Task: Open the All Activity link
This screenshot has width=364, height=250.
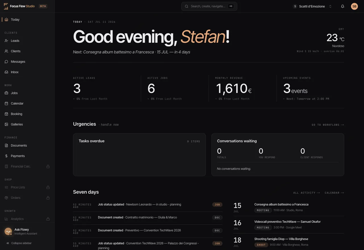Action: point(307,193)
